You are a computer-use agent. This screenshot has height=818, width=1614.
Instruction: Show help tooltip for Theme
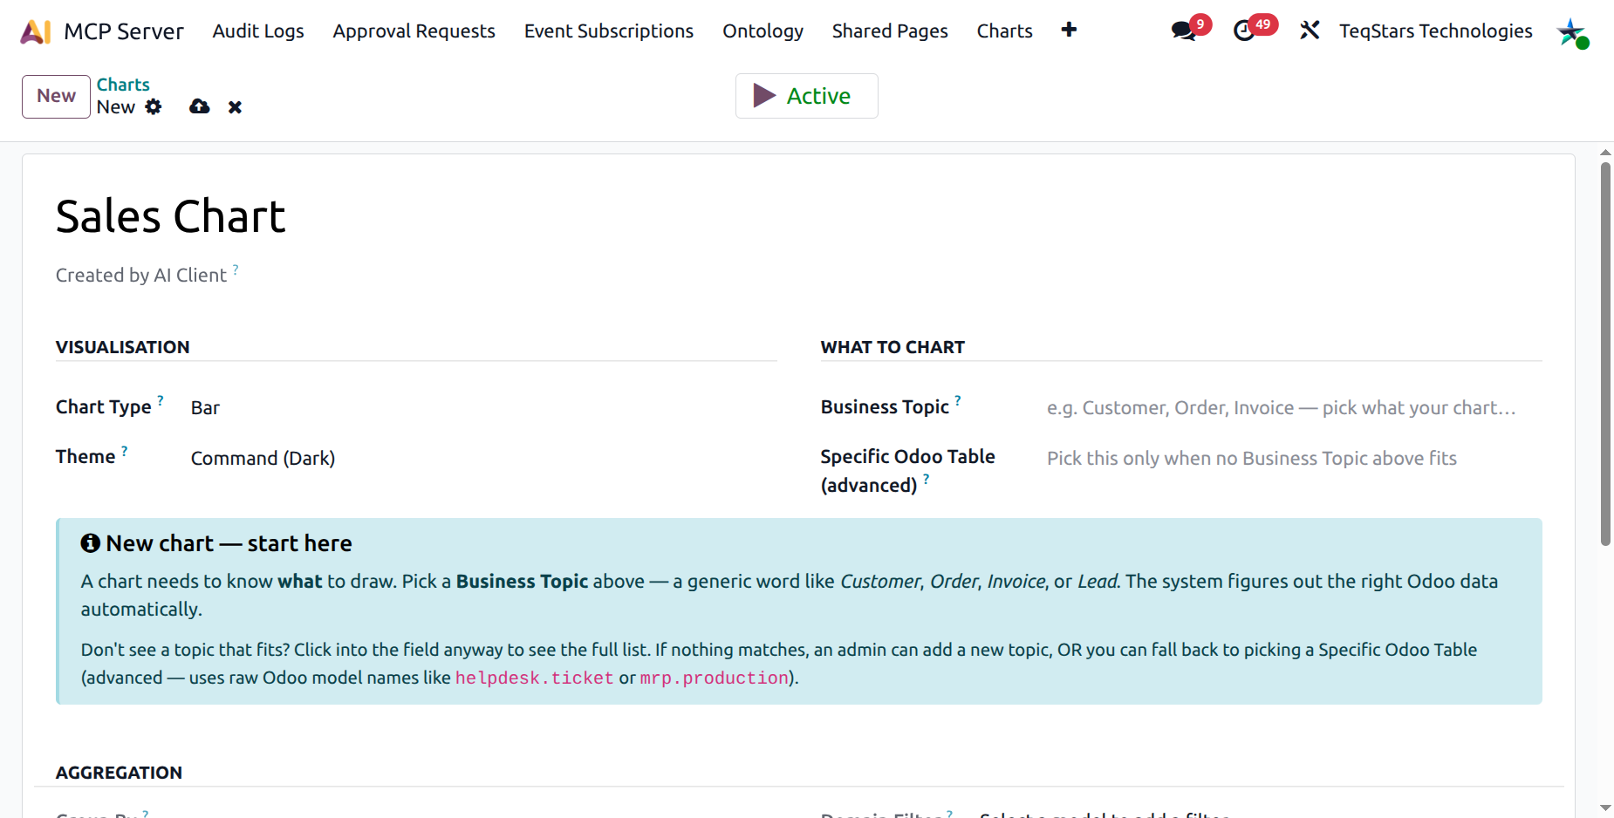pos(125,451)
